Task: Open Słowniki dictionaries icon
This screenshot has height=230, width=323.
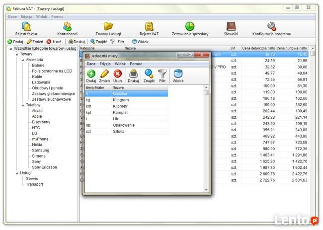Action: pos(231,28)
